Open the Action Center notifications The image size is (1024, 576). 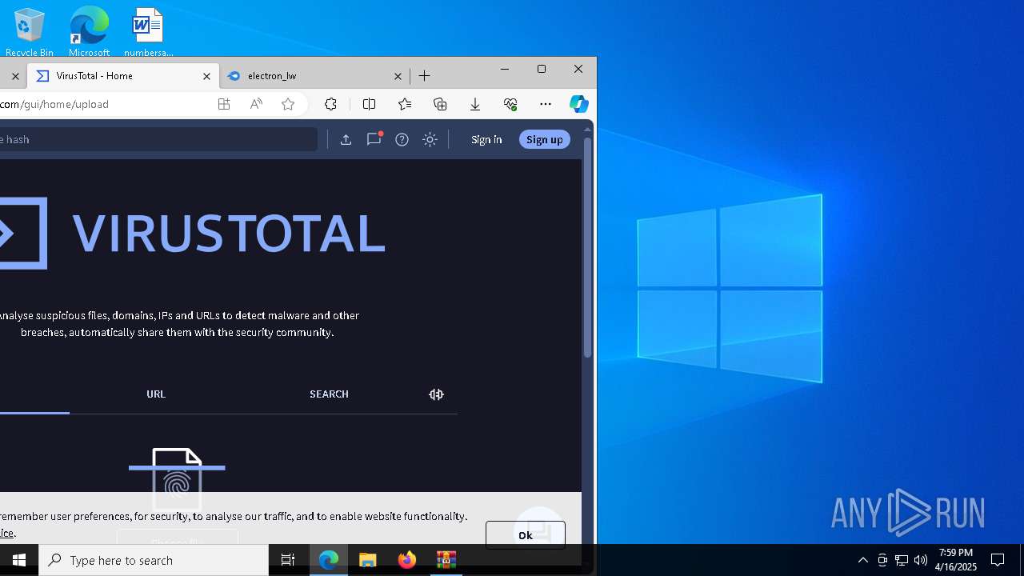pyautogui.click(x=998, y=560)
